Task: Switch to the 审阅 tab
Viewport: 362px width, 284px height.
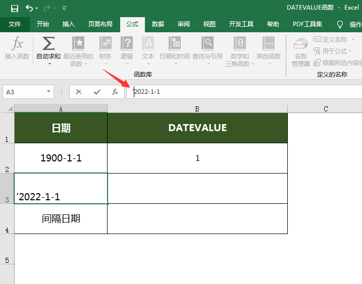Action: (x=184, y=24)
